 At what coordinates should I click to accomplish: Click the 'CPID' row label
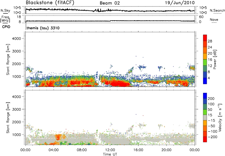(x=6, y=27)
